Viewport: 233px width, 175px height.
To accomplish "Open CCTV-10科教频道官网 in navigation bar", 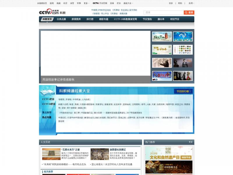I will pos(126,19).
